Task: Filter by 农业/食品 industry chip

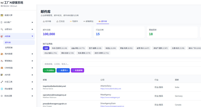Action: pyautogui.click(x=51, y=53)
